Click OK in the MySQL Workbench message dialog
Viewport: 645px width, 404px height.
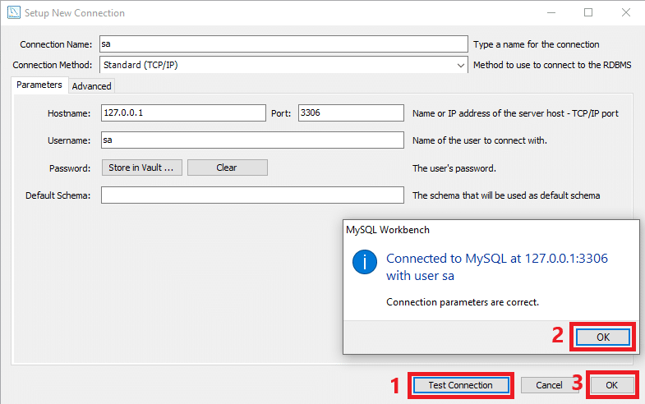602,337
